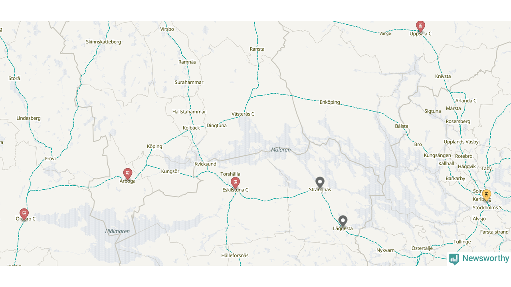This screenshot has width=511, height=287.
Task: Select the Stockholms S station label
Action: (x=487, y=208)
